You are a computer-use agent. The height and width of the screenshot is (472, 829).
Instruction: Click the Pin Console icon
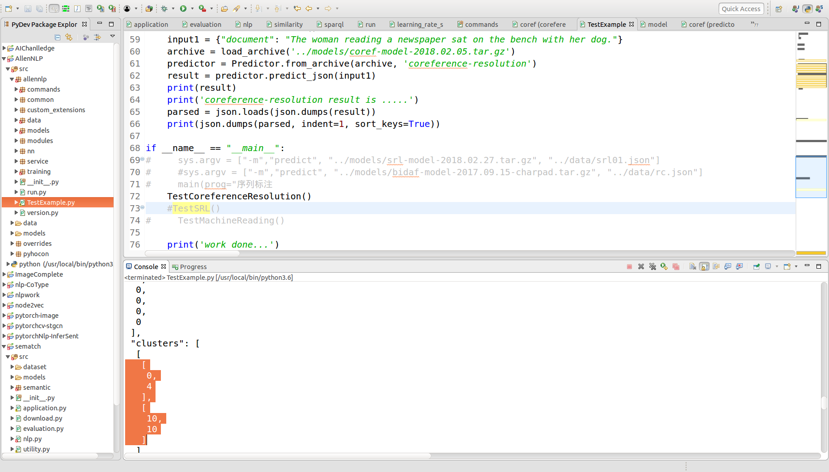[756, 266]
